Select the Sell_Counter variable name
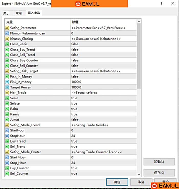Viewport: 179px width, 189px height. [x=19, y=174]
